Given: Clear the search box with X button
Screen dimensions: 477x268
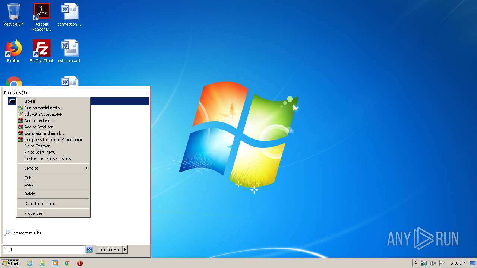Looking at the screenshot, I should pyautogui.click(x=89, y=250).
